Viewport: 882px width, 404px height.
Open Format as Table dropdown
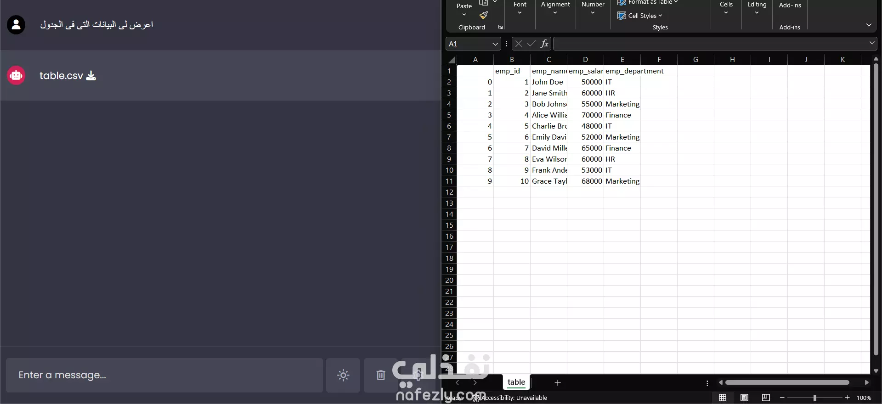648,2
